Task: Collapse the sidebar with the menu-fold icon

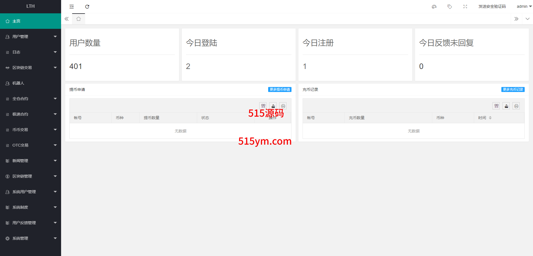Action: coord(72,7)
